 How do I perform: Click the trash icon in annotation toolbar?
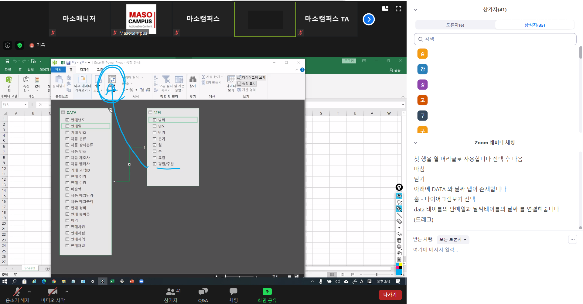tap(399, 241)
